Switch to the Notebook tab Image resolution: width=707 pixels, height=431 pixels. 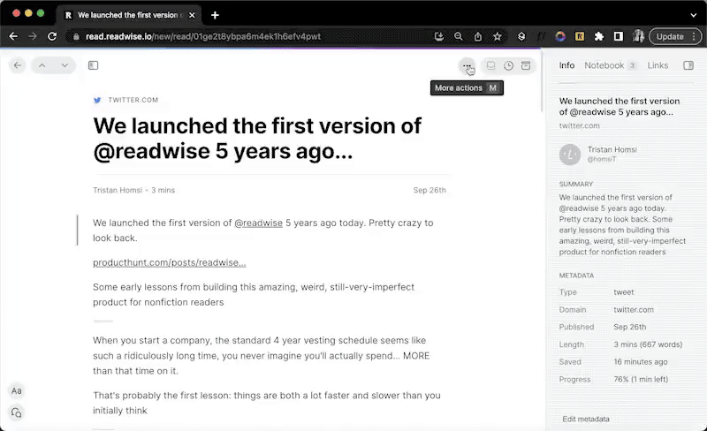coord(604,65)
